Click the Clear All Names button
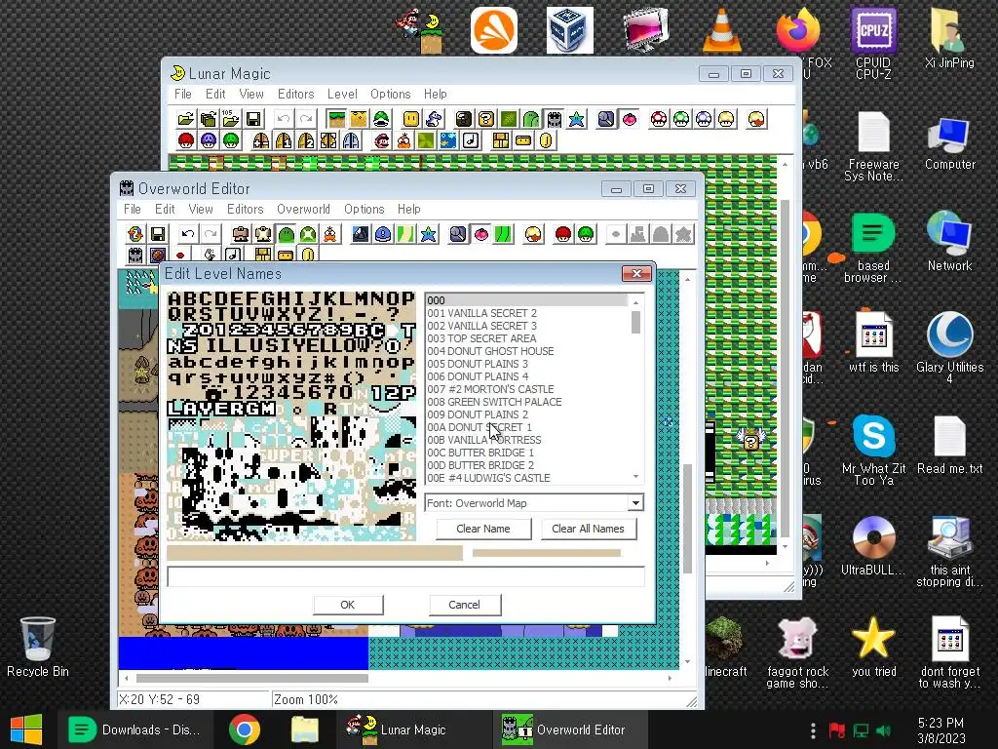 pyautogui.click(x=588, y=529)
